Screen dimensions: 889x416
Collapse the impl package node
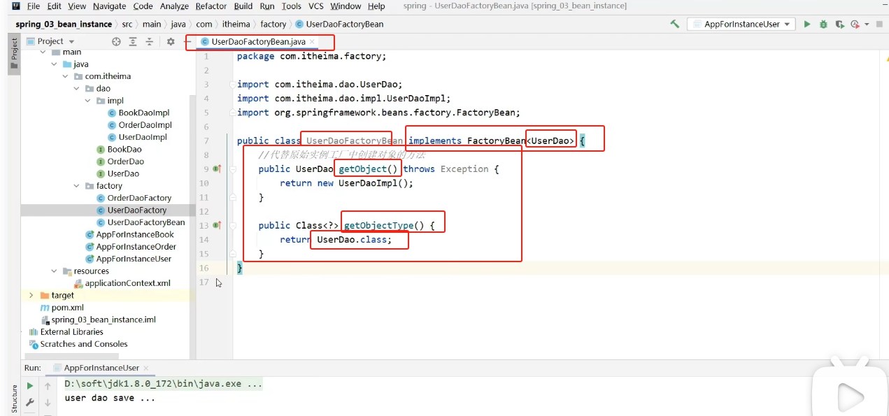click(88, 101)
